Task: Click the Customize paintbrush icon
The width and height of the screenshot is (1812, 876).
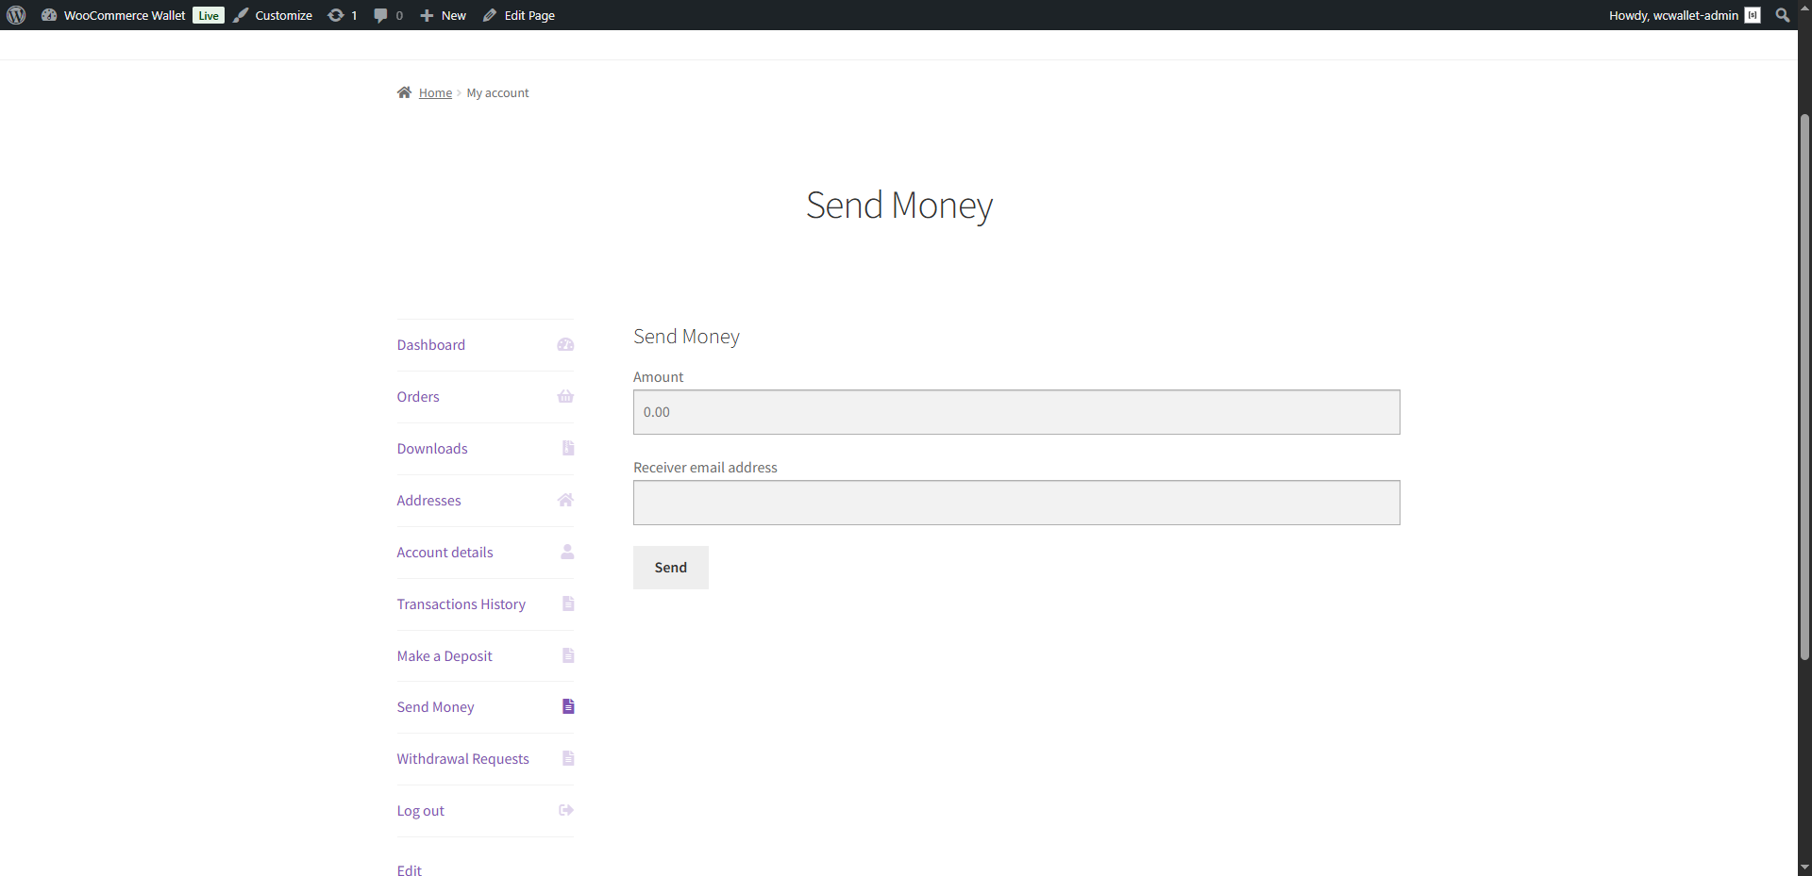Action: point(242,15)
